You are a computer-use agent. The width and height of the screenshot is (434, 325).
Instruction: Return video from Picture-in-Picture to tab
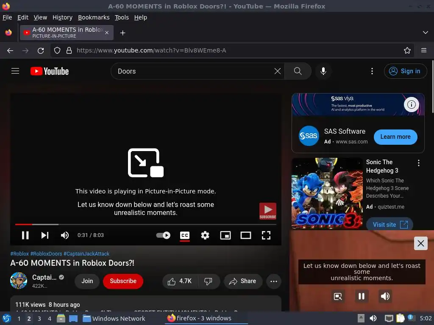[x=338, y=296]
